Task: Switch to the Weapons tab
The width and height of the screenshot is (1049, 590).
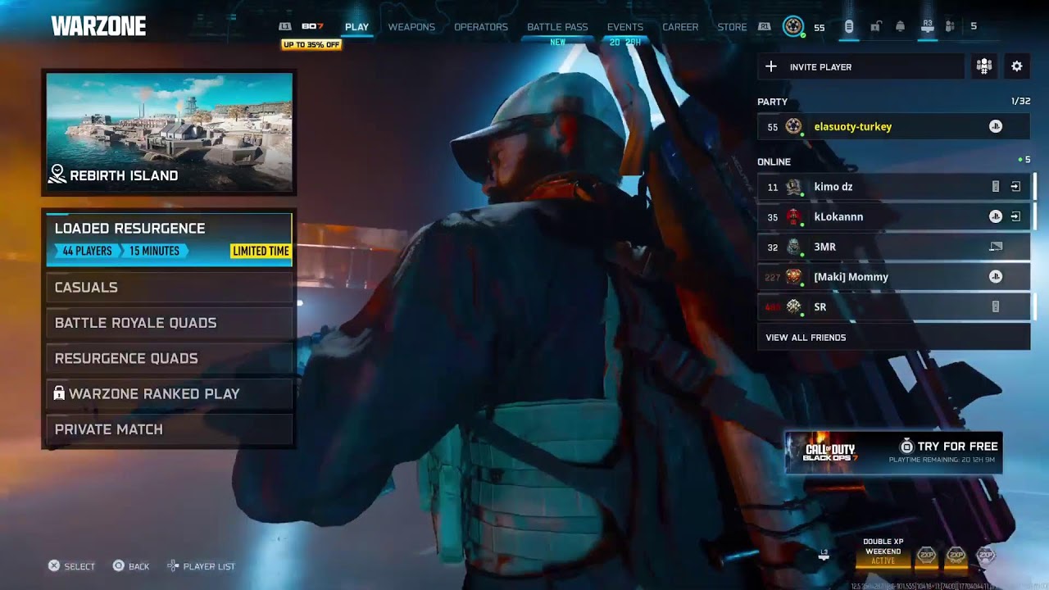Action: [411, 27]
